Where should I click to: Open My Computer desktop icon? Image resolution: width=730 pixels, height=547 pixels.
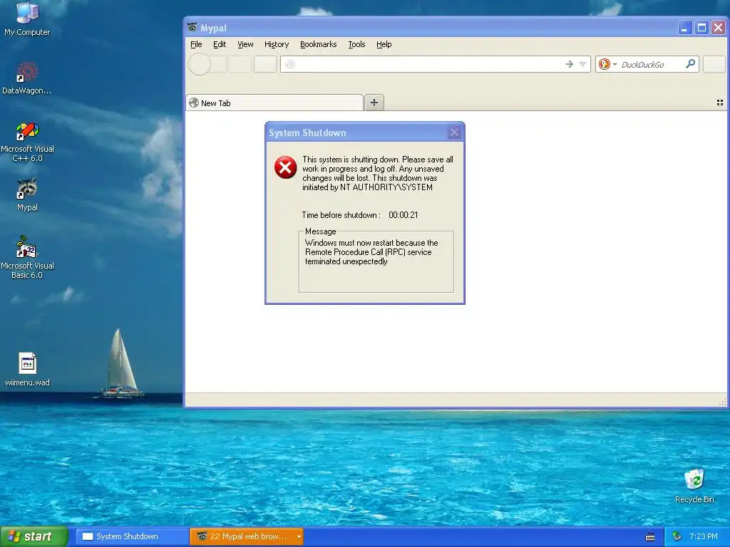click(x=27, y=19)
